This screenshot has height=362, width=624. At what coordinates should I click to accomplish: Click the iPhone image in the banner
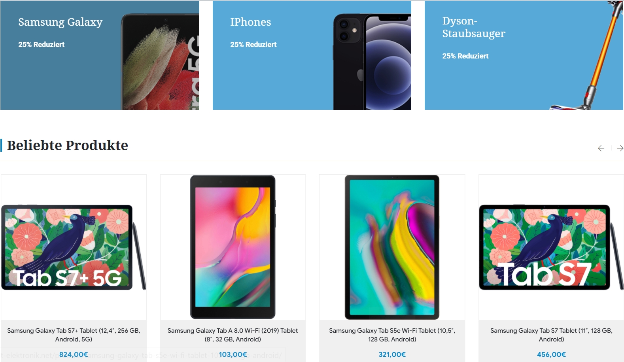click(372, 62)
